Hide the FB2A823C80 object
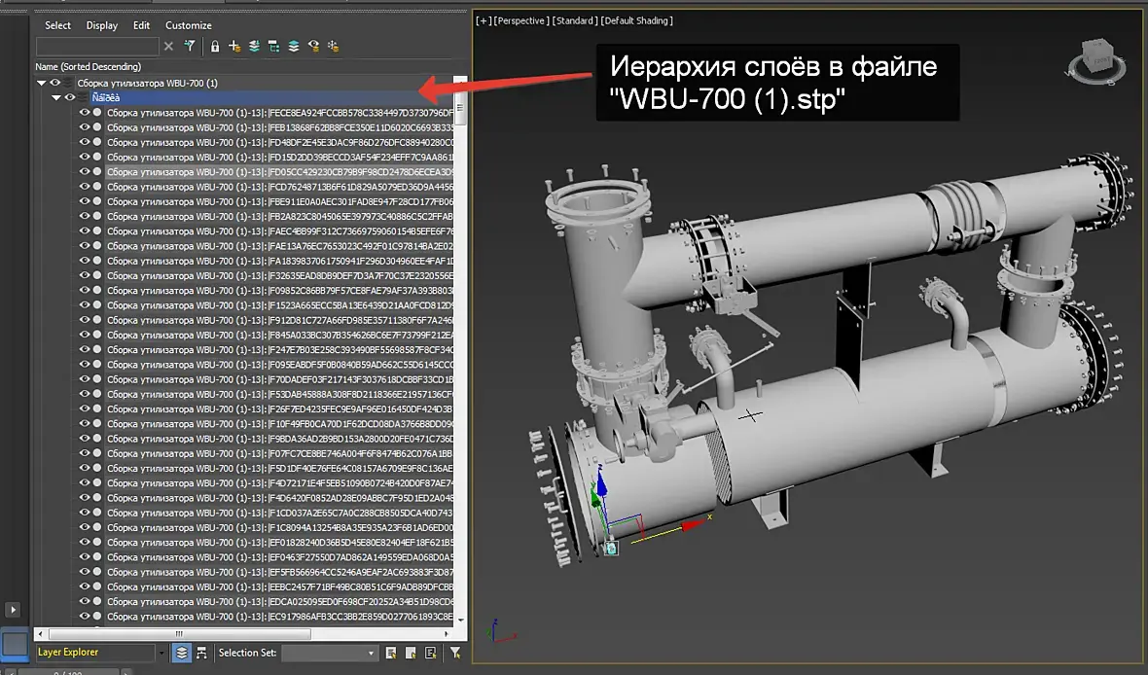The width and height of the screenshot is (1148, 675). tap(85, 216)
